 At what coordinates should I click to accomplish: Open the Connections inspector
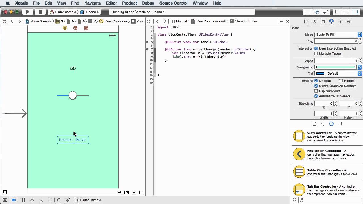pos(349,21)
